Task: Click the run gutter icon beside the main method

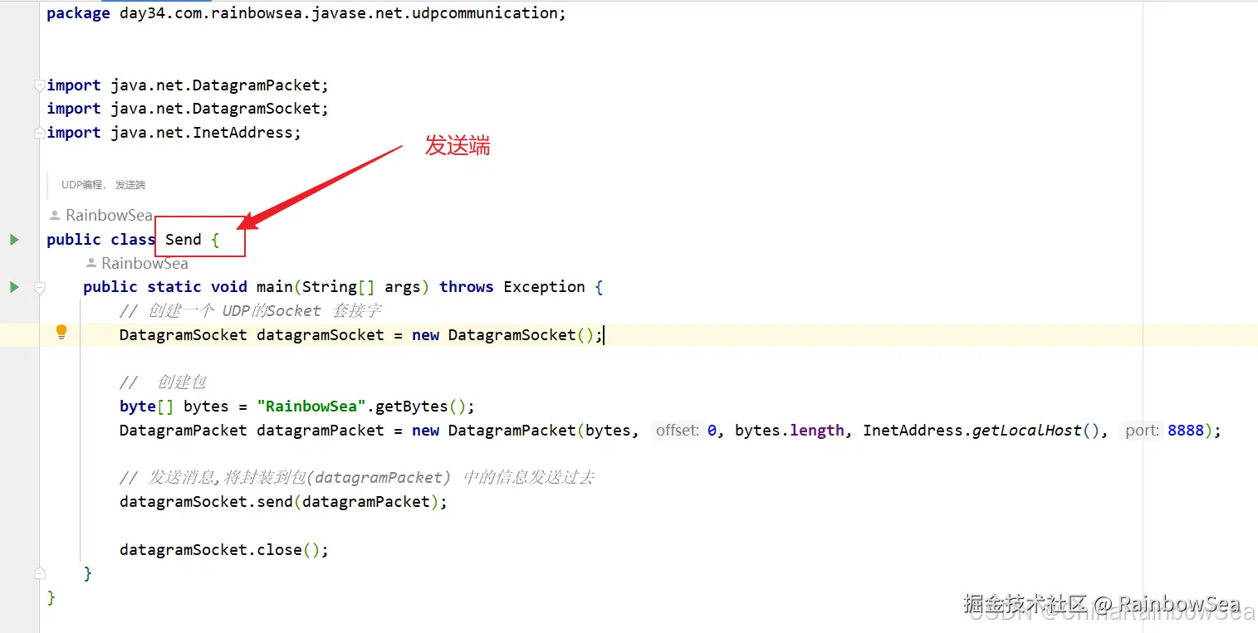Action: coord(14,287)
